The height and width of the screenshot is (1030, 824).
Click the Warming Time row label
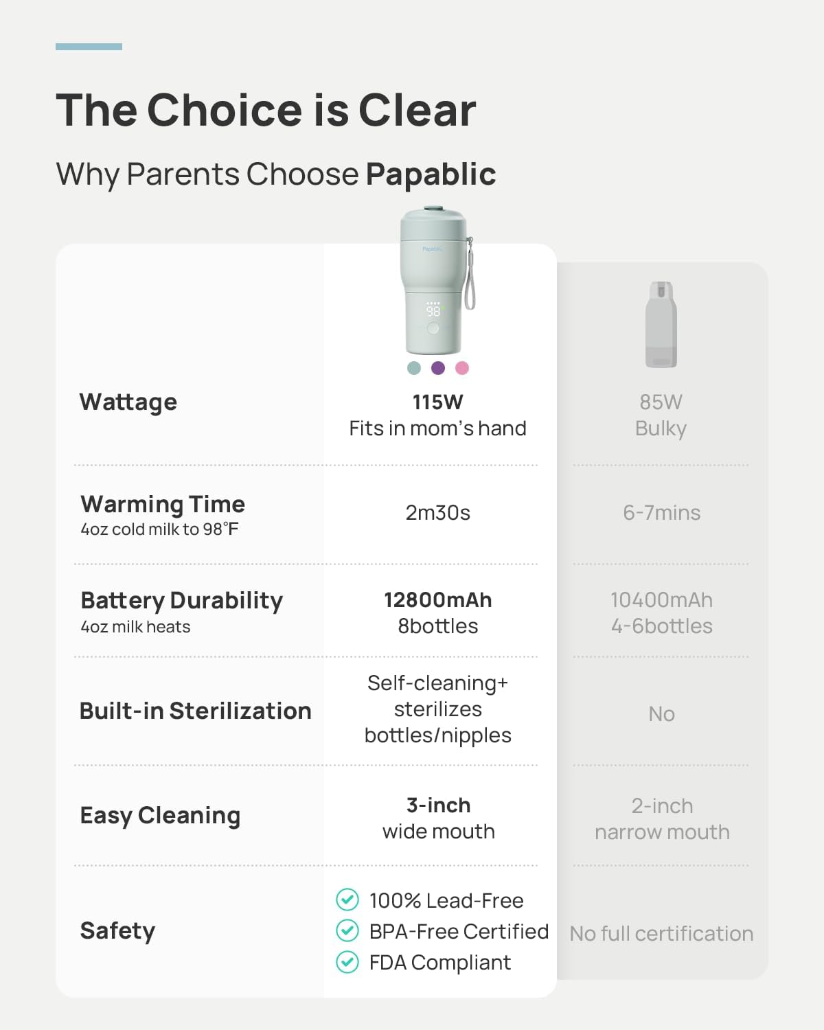click(163, 504)
